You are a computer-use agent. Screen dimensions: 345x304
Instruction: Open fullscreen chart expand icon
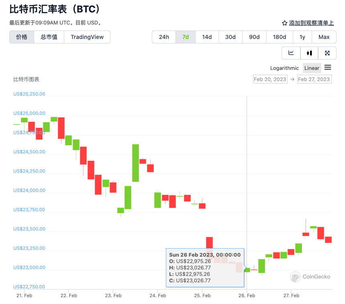click(x=327, y=53)
